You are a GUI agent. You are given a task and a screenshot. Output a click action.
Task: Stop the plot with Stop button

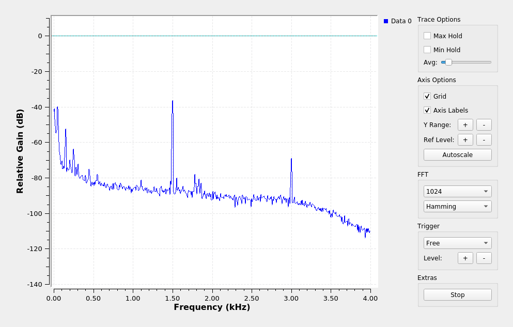tap(457, 295)
